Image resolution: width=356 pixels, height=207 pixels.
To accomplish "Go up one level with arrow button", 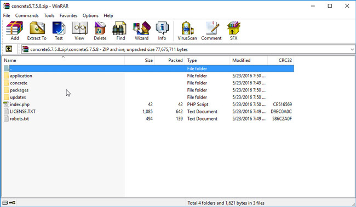I will [9, 49].
